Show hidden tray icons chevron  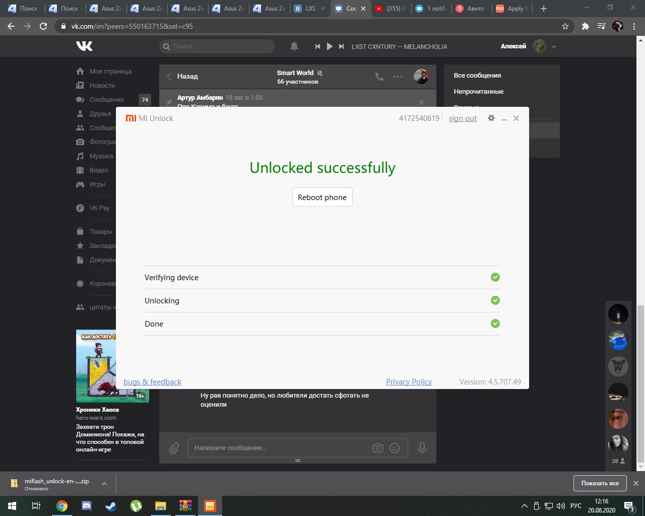[x=525, y=506]
